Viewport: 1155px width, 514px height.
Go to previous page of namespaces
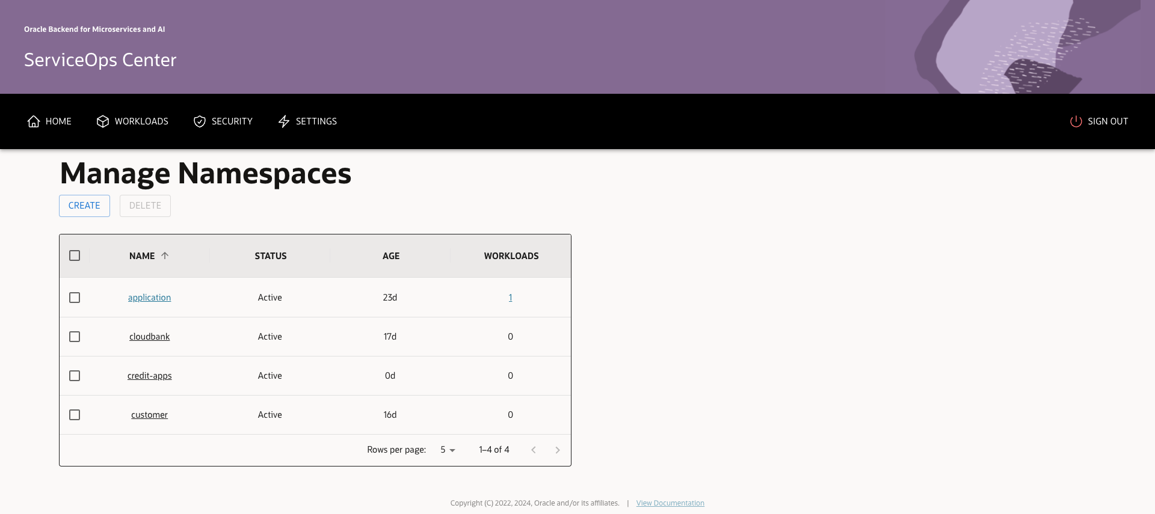coord(534,450)
